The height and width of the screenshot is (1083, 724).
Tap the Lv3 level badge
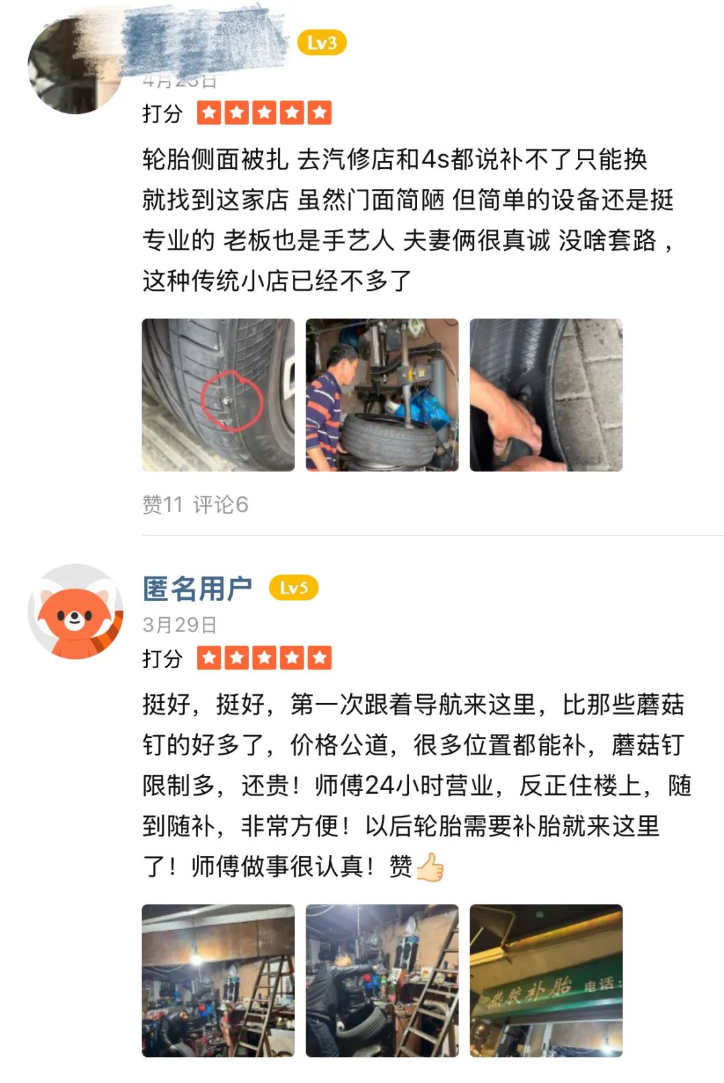(x=322, y=43)
